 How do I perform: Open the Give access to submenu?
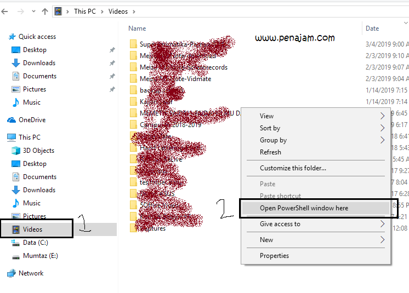click(383, 224)
